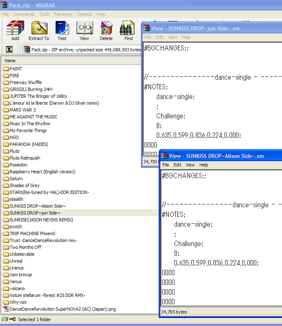The height and width of the screenshot is (326, 282).
Task: Select SUNRISE(JASON NEVINS REMIX) folder
Action: coord(41,219)
